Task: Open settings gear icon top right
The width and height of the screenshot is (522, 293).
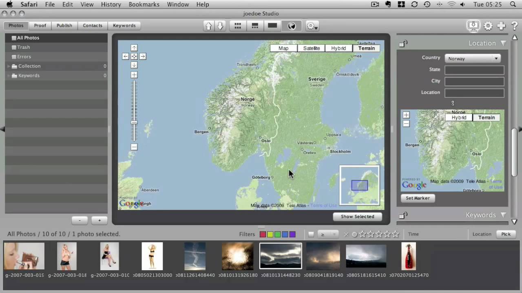Action: click(x=488, y=26)
